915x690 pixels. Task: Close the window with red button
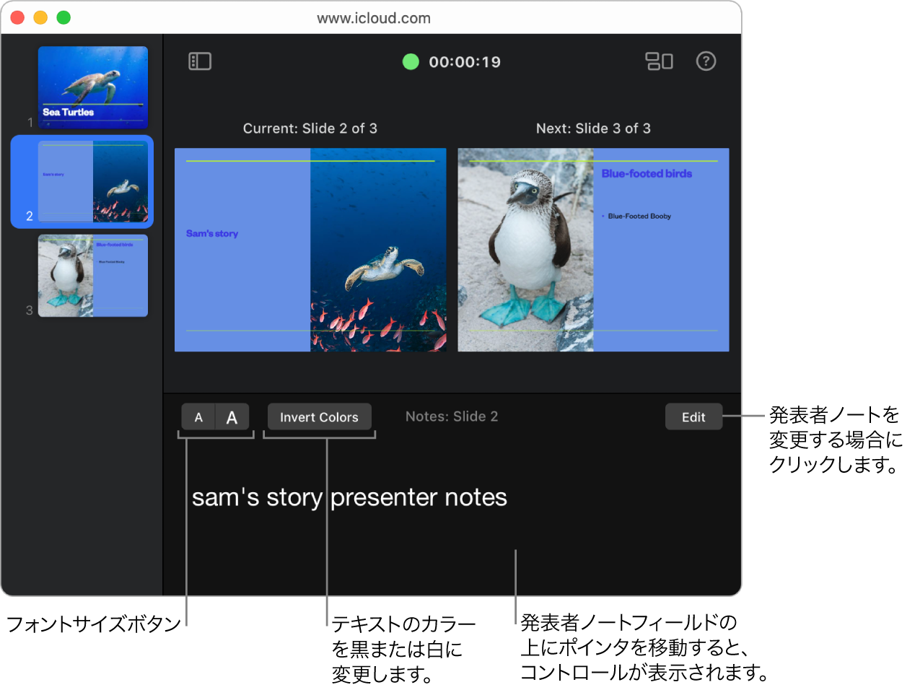[x=17, y=17]
